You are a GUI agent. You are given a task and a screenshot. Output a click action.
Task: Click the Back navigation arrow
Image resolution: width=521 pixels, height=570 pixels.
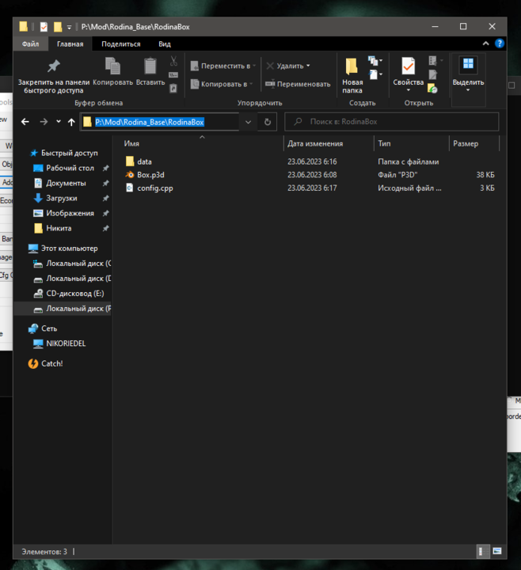click(25, 122)
